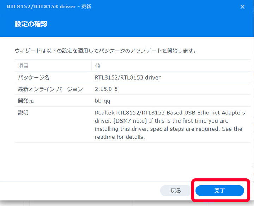The image size is (254, 206).
Task: Select developer value bb-qq
Action: 103,101
